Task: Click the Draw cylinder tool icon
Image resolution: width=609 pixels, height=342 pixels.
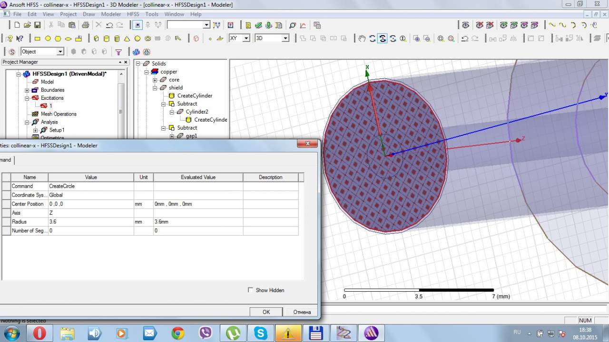Action: point(106,38)
